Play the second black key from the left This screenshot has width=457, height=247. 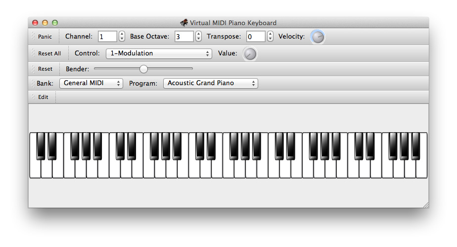pyautogui.click(x=52, y=146)
